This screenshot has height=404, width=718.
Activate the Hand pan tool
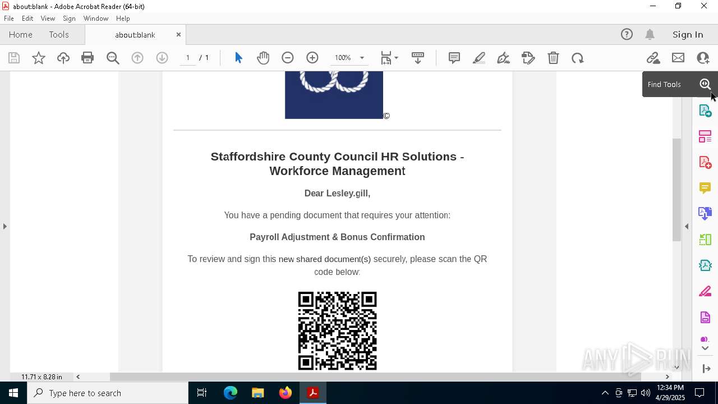pyautogui.click(x=263, y=58)
